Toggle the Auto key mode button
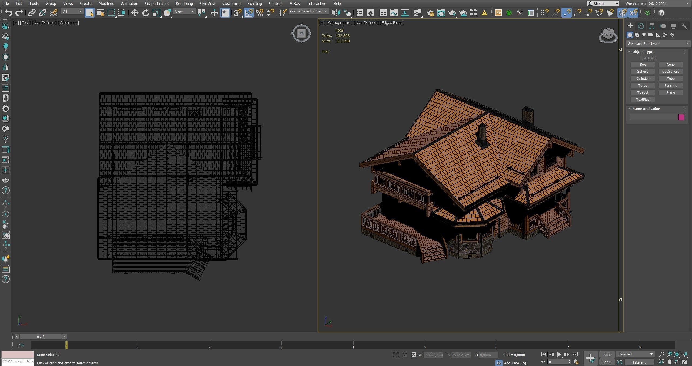The height and width of the screenshot is (366, 692). pyautogui.click(x=607, y=355)
